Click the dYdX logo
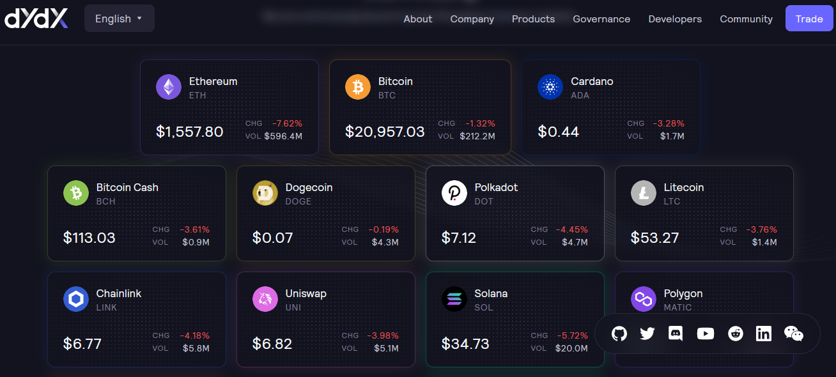836x377 pixels. click(x=36, y=19)
